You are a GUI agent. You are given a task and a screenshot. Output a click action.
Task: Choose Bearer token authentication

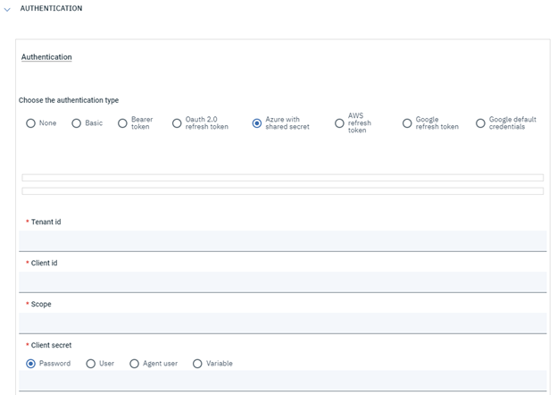[123, 123]
